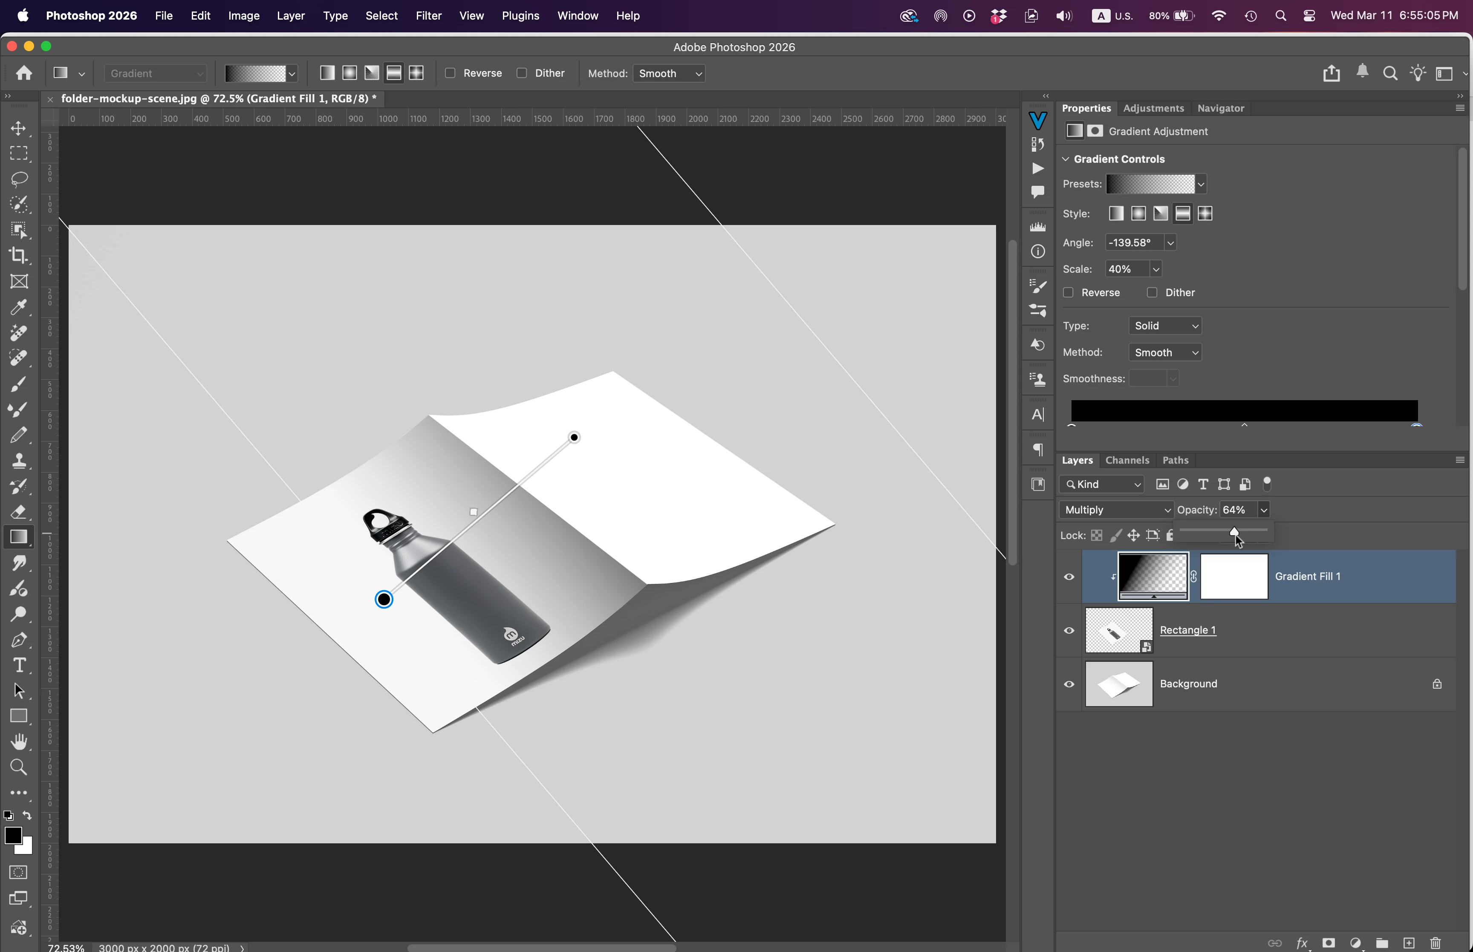Hide the Rectangle 1 layer
Image resolution: width=1473 pixels, height=952 pixels.
[1069, 631]
